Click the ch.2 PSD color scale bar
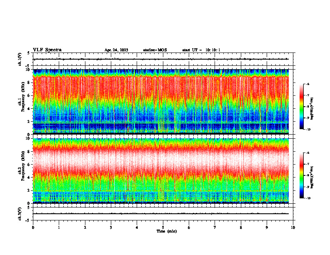Screen dimensions: 330x255 (302, 175)
